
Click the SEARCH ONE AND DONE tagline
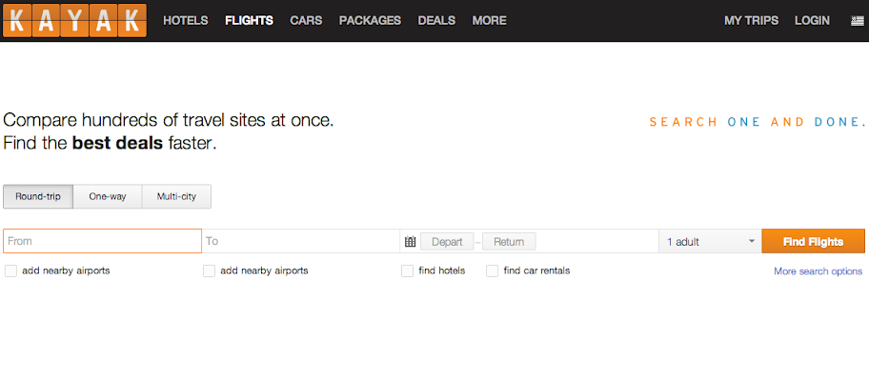[x=758, y=122]
